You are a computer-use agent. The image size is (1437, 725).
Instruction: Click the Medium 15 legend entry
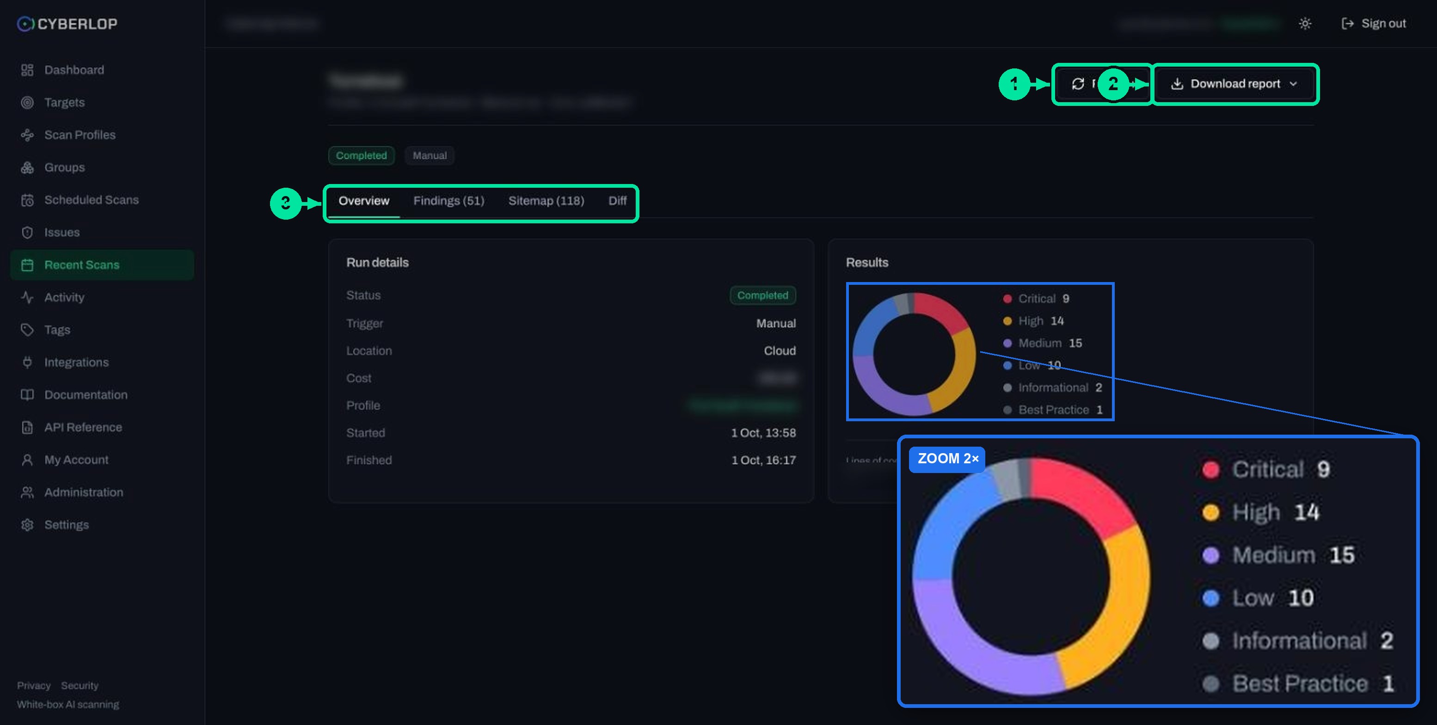click(x=1042, y=343)
